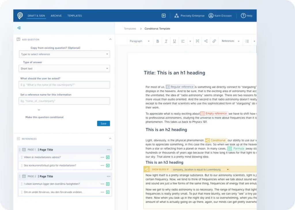Toggle bold formatting
Viewport: 295px width, 210px height.
158,41
